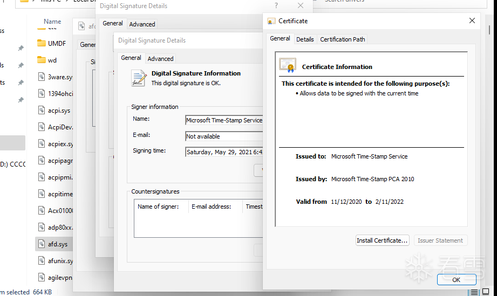497x296 pixels.
Task: Click the Signing time field
Action: (224, 152)
